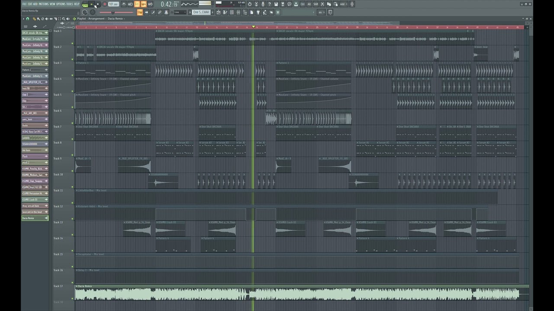Open the Mixer view icon

pos(238,12)
